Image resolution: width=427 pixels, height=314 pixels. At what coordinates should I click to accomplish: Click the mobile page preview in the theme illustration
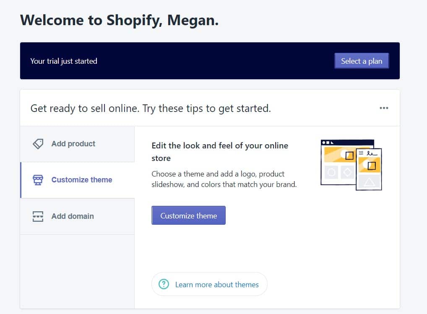(x=369, y=169)
